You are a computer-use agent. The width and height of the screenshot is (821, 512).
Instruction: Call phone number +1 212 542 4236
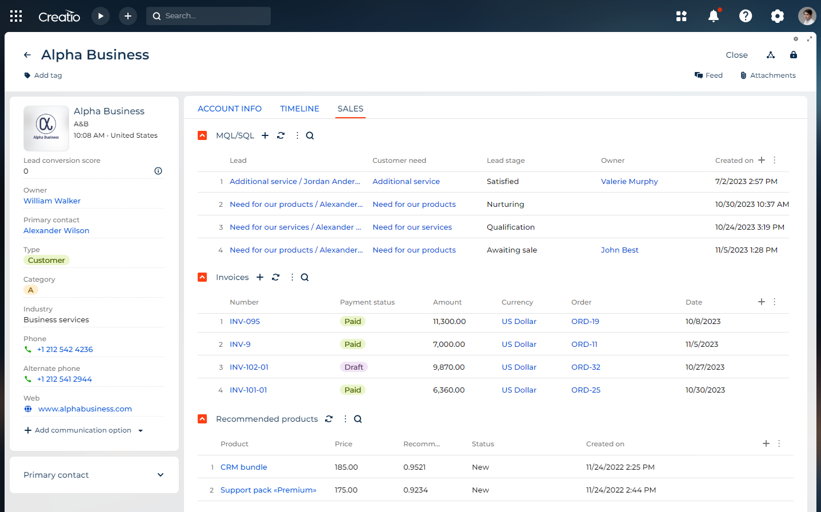(x=65, y=350)
